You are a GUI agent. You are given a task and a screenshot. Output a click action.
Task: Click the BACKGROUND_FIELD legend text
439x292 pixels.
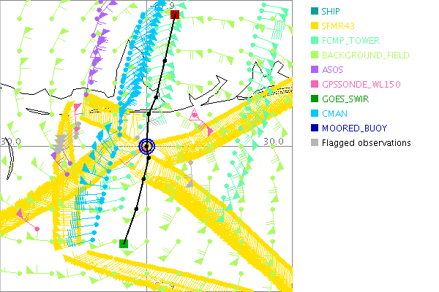[366, 55]
